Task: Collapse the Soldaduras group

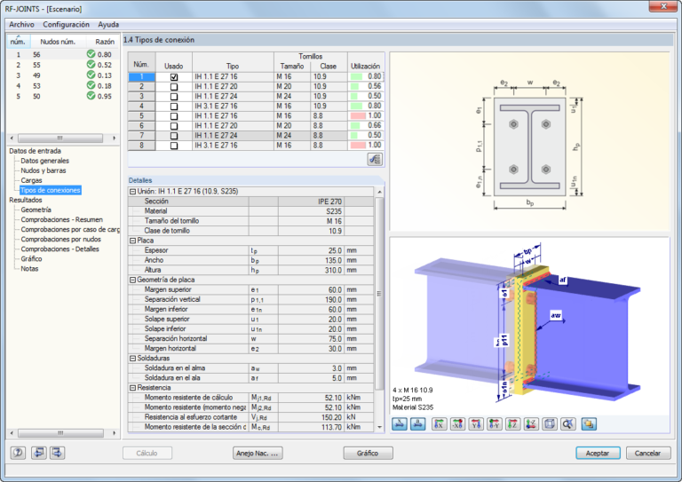Action: (x=132, y=358)
